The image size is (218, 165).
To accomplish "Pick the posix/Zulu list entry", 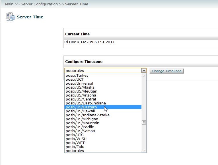I will click(103, 147).
